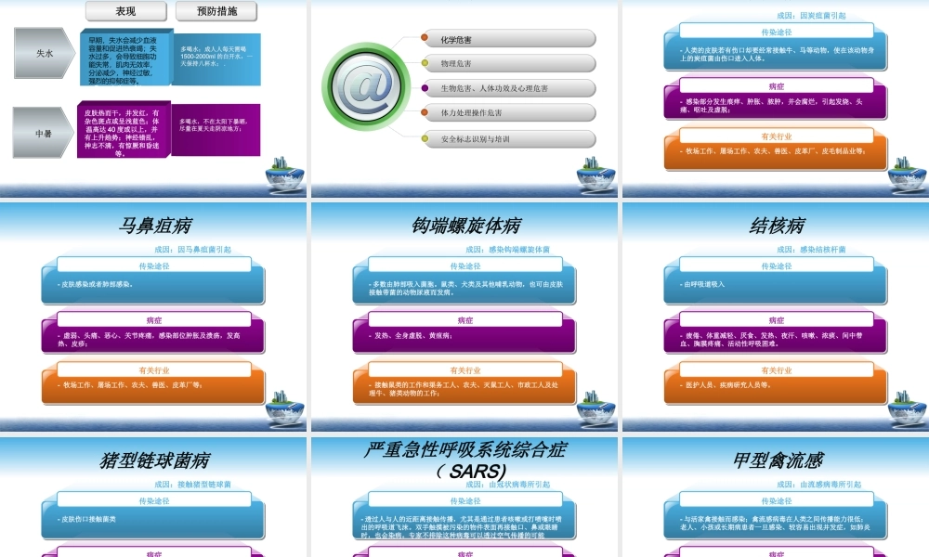Open the 严重急性呼吸系统综合症 SARS slide
Viewport: 929px width, 557px height.
pyautogui.click(x=464, y=457)
